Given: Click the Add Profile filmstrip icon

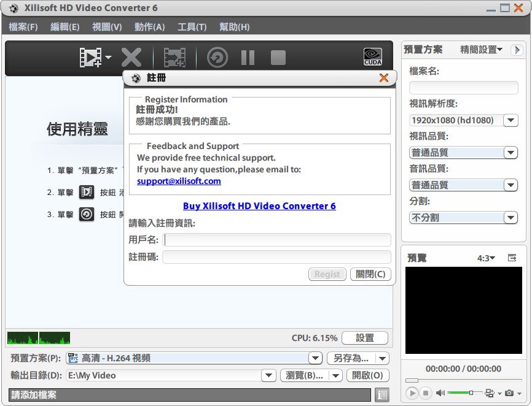Looking at the screenshot, I should pyautogui.click(x=174, y=57).
